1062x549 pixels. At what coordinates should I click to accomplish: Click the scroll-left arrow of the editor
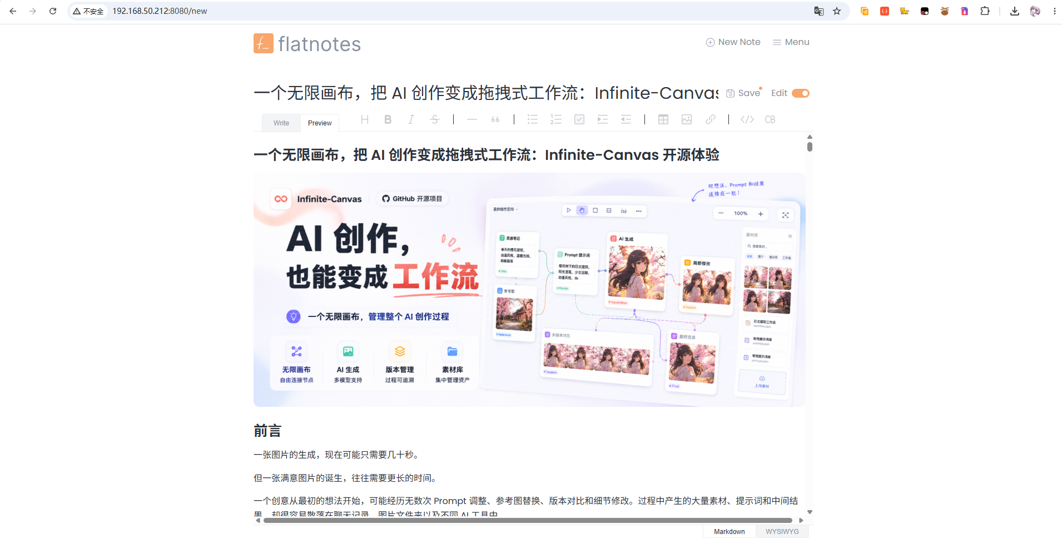pos(258,521)
